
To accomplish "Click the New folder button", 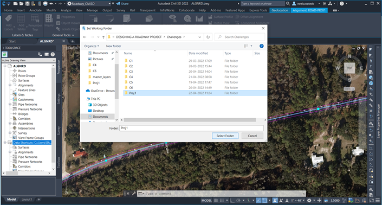I will (x=114, y=46).
